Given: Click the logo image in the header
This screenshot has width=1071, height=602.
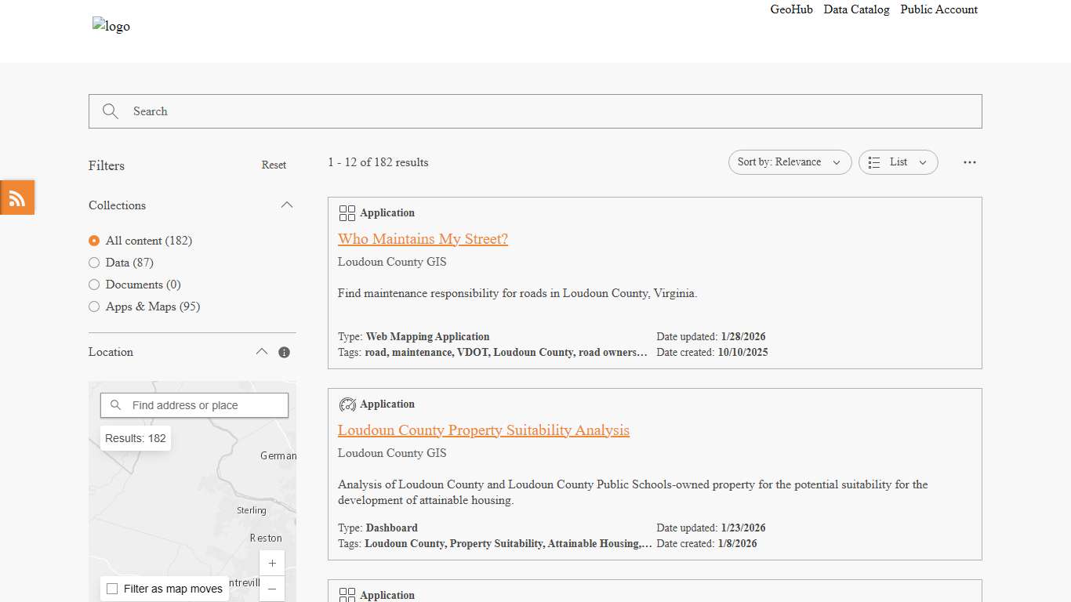Looking at the screenshot, I should point(111,26).
